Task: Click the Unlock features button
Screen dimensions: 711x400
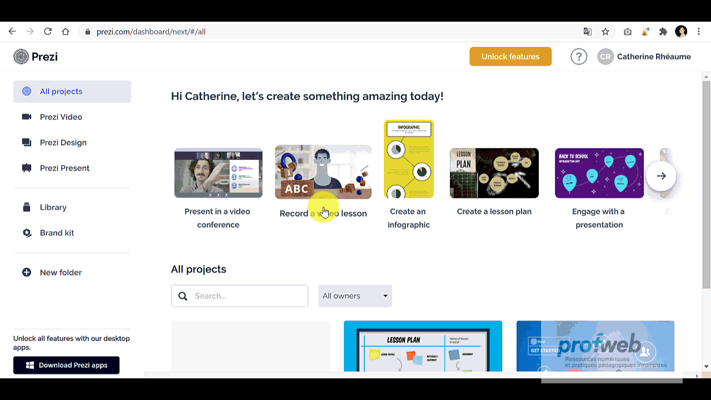Action: click(x=510, y=57)
